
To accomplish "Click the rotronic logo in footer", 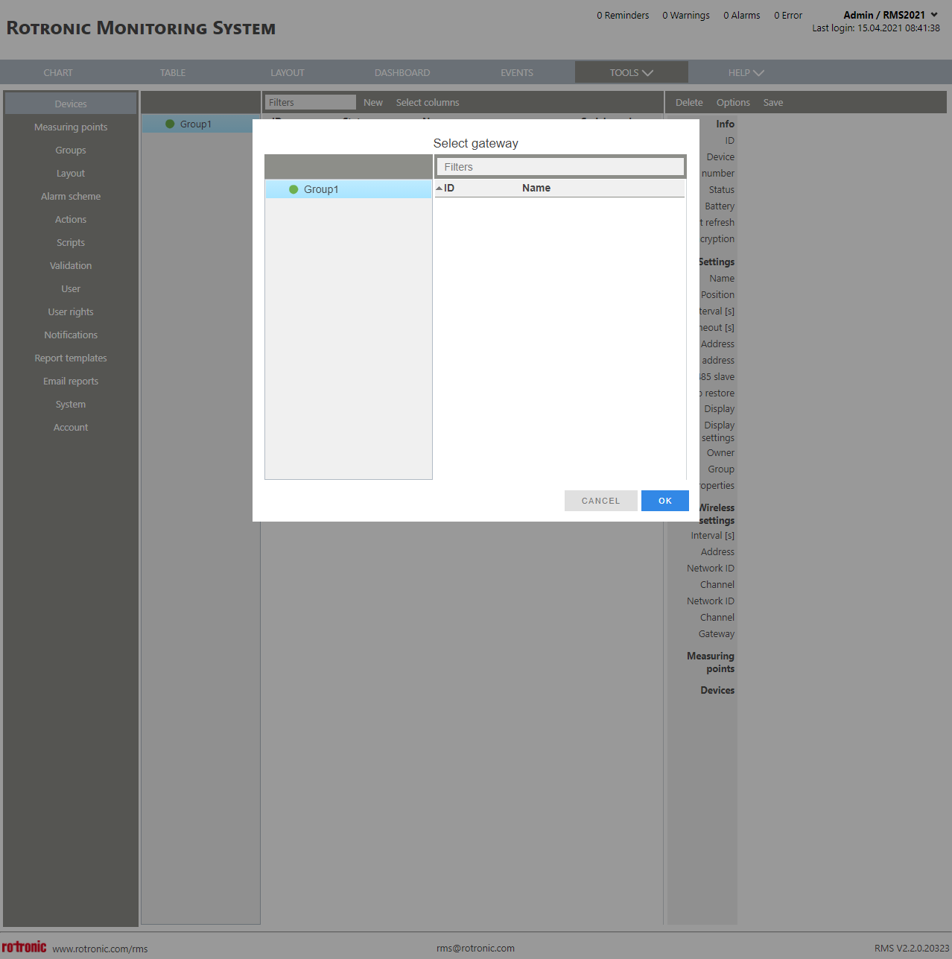I will [24, 946].
